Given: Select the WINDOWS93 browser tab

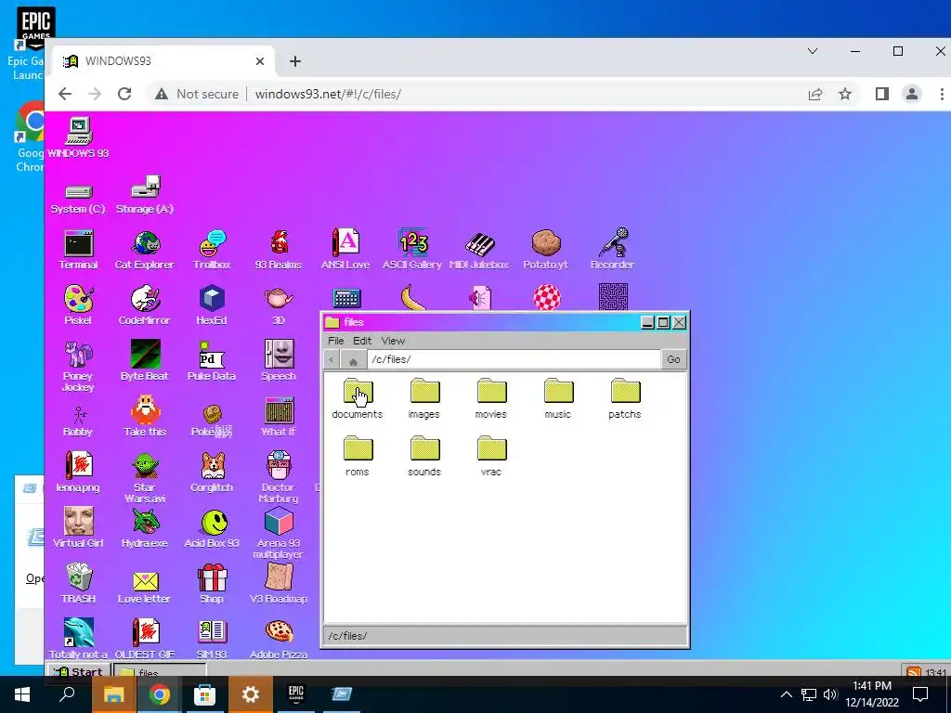Looking at the screenshot, I should 163,61.
